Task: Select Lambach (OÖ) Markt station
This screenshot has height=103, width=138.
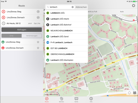Action: (x=66, y=19)
